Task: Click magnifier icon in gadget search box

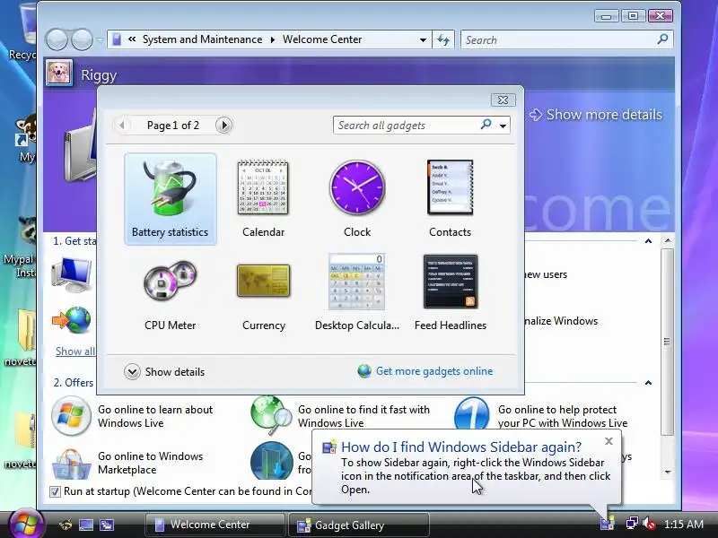Action: pos(486,125)
